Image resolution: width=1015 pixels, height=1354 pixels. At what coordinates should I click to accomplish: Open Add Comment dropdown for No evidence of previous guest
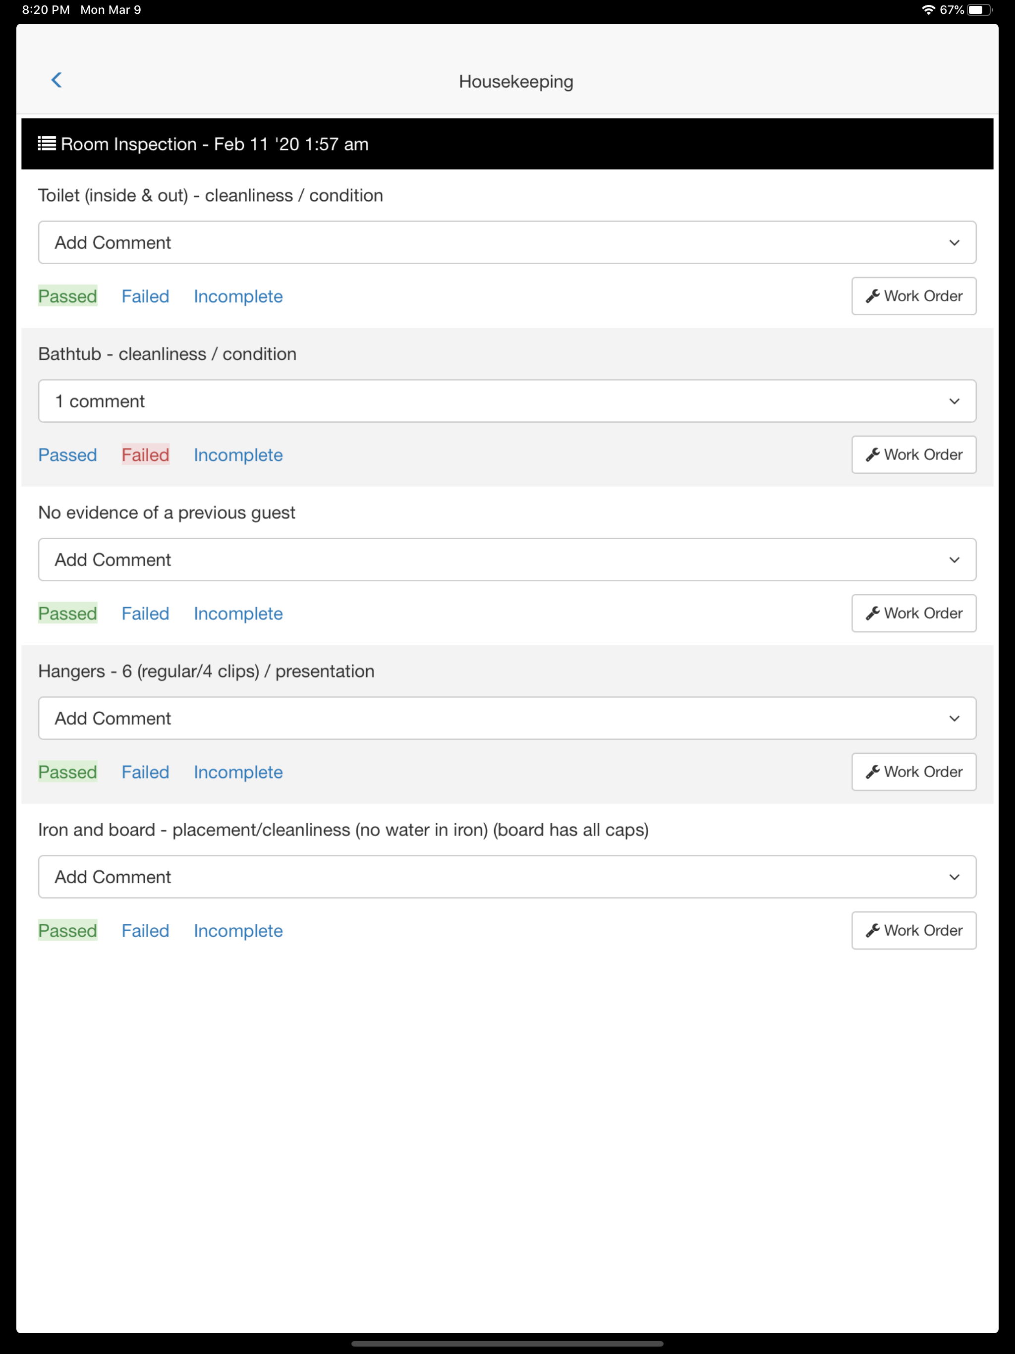pyautogui.click(x=507, y=560)
